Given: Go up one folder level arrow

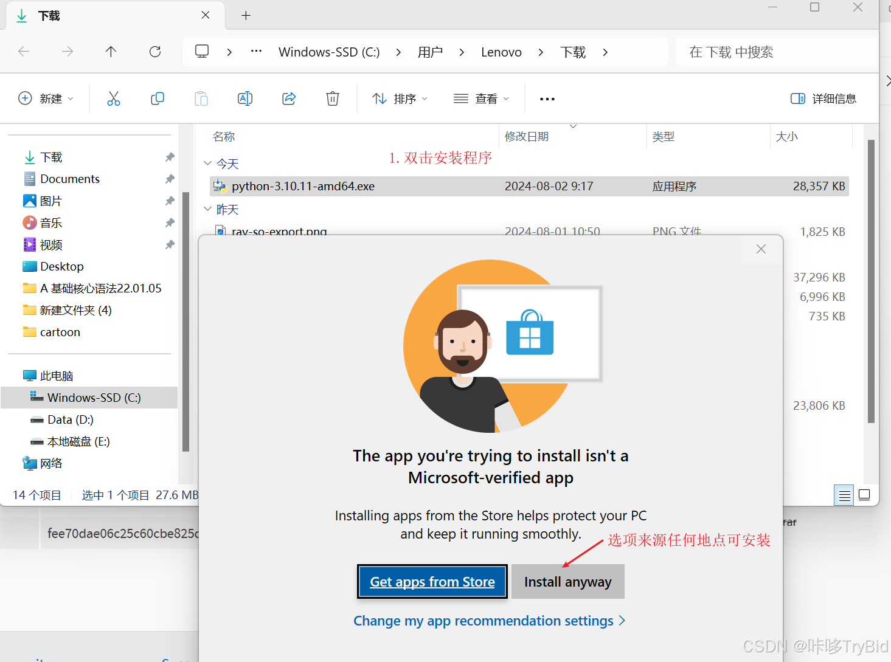Looking at the screenshot, I should click(x=111, y=52).
